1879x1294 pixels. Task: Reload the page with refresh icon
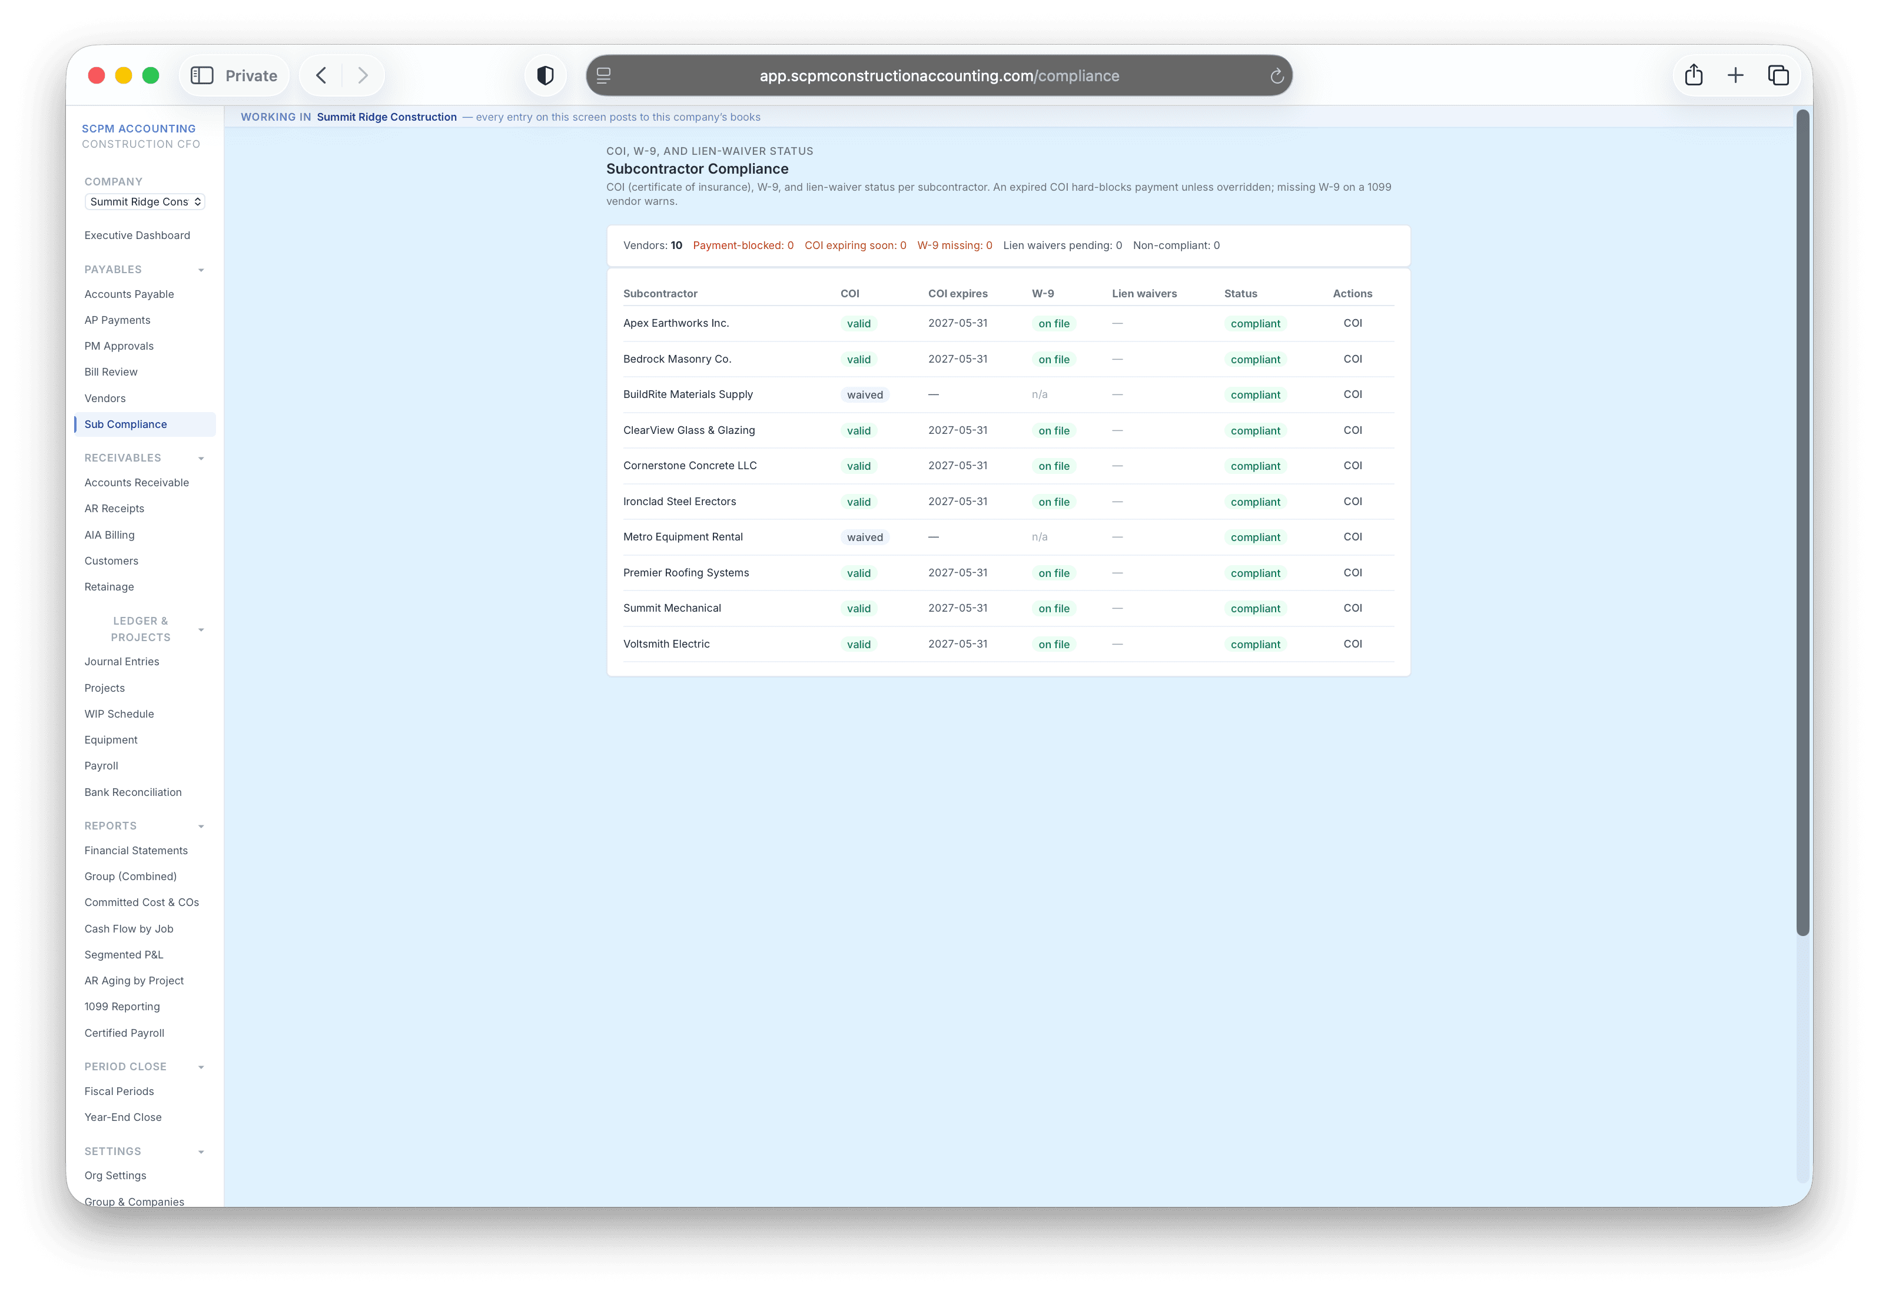pyautogui.click(x=1277, y=75)
